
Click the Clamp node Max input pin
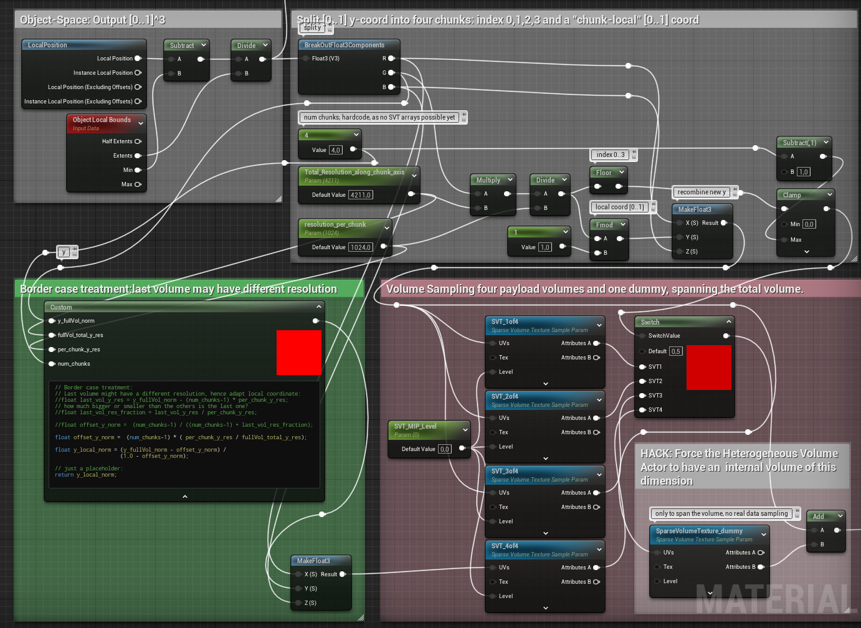(x=784, y=240)
